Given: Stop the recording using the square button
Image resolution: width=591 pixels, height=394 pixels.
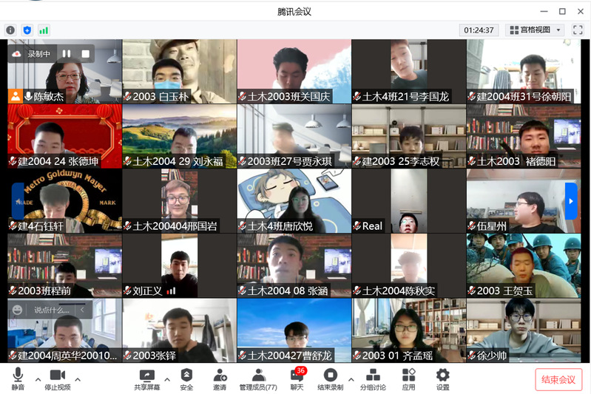Looking at the screenshot, I should pos(86,54).
